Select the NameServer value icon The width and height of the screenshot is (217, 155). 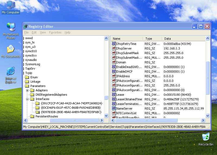click(x=114, y=108)
